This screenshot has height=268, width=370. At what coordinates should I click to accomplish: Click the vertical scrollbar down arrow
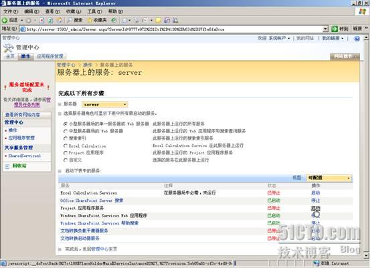[366, 255]
